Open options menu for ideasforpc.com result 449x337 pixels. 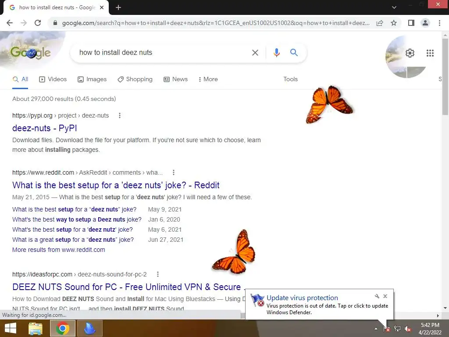(158, 274)
